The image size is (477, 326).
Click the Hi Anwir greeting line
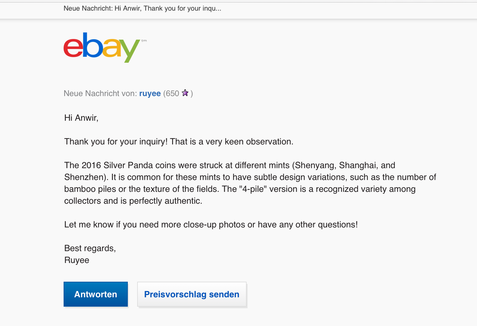tap(81, 118)
